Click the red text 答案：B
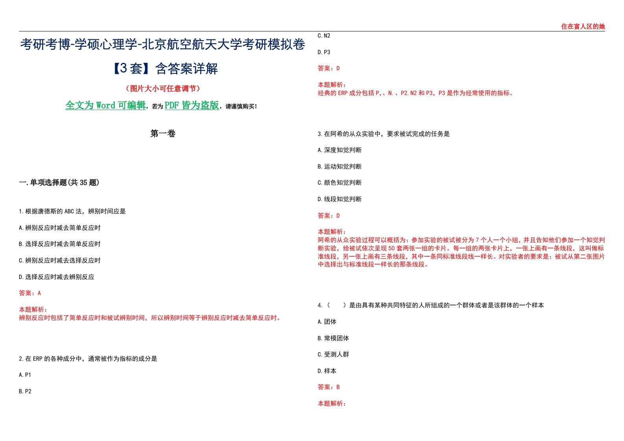 [329, 387]
